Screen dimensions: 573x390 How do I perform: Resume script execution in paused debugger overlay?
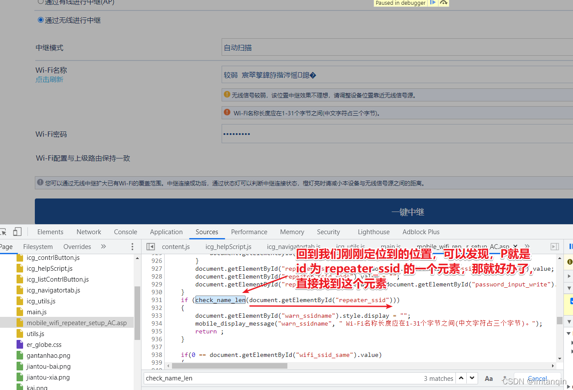point(433,3)
